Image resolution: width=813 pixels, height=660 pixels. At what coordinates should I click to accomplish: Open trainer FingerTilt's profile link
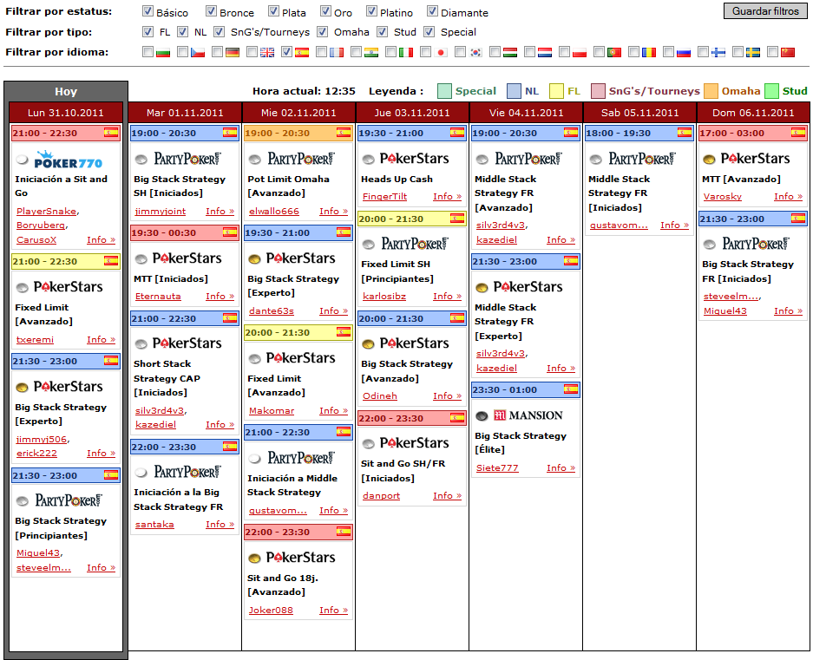click(x=384, y=197)
